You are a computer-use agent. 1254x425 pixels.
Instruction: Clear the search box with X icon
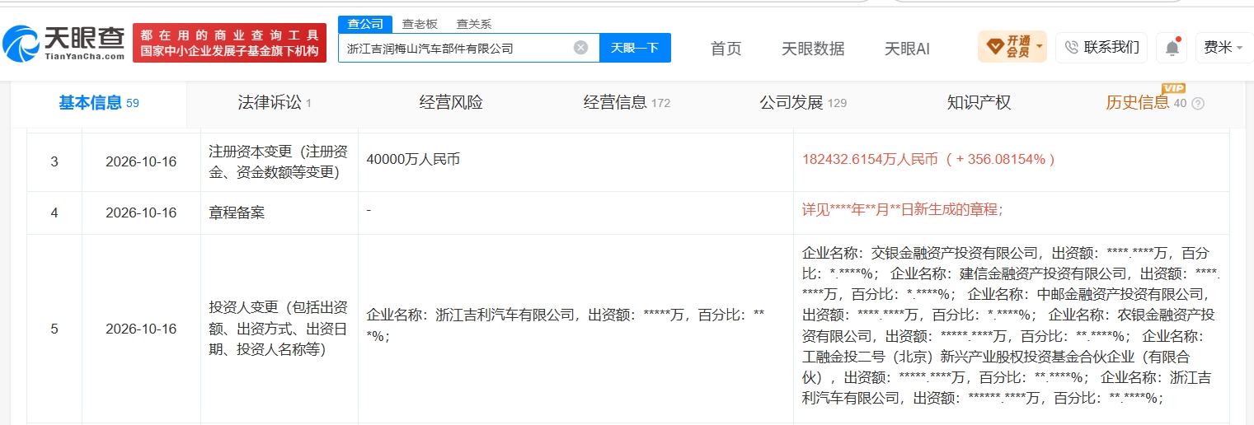click(x=580, y=48)
